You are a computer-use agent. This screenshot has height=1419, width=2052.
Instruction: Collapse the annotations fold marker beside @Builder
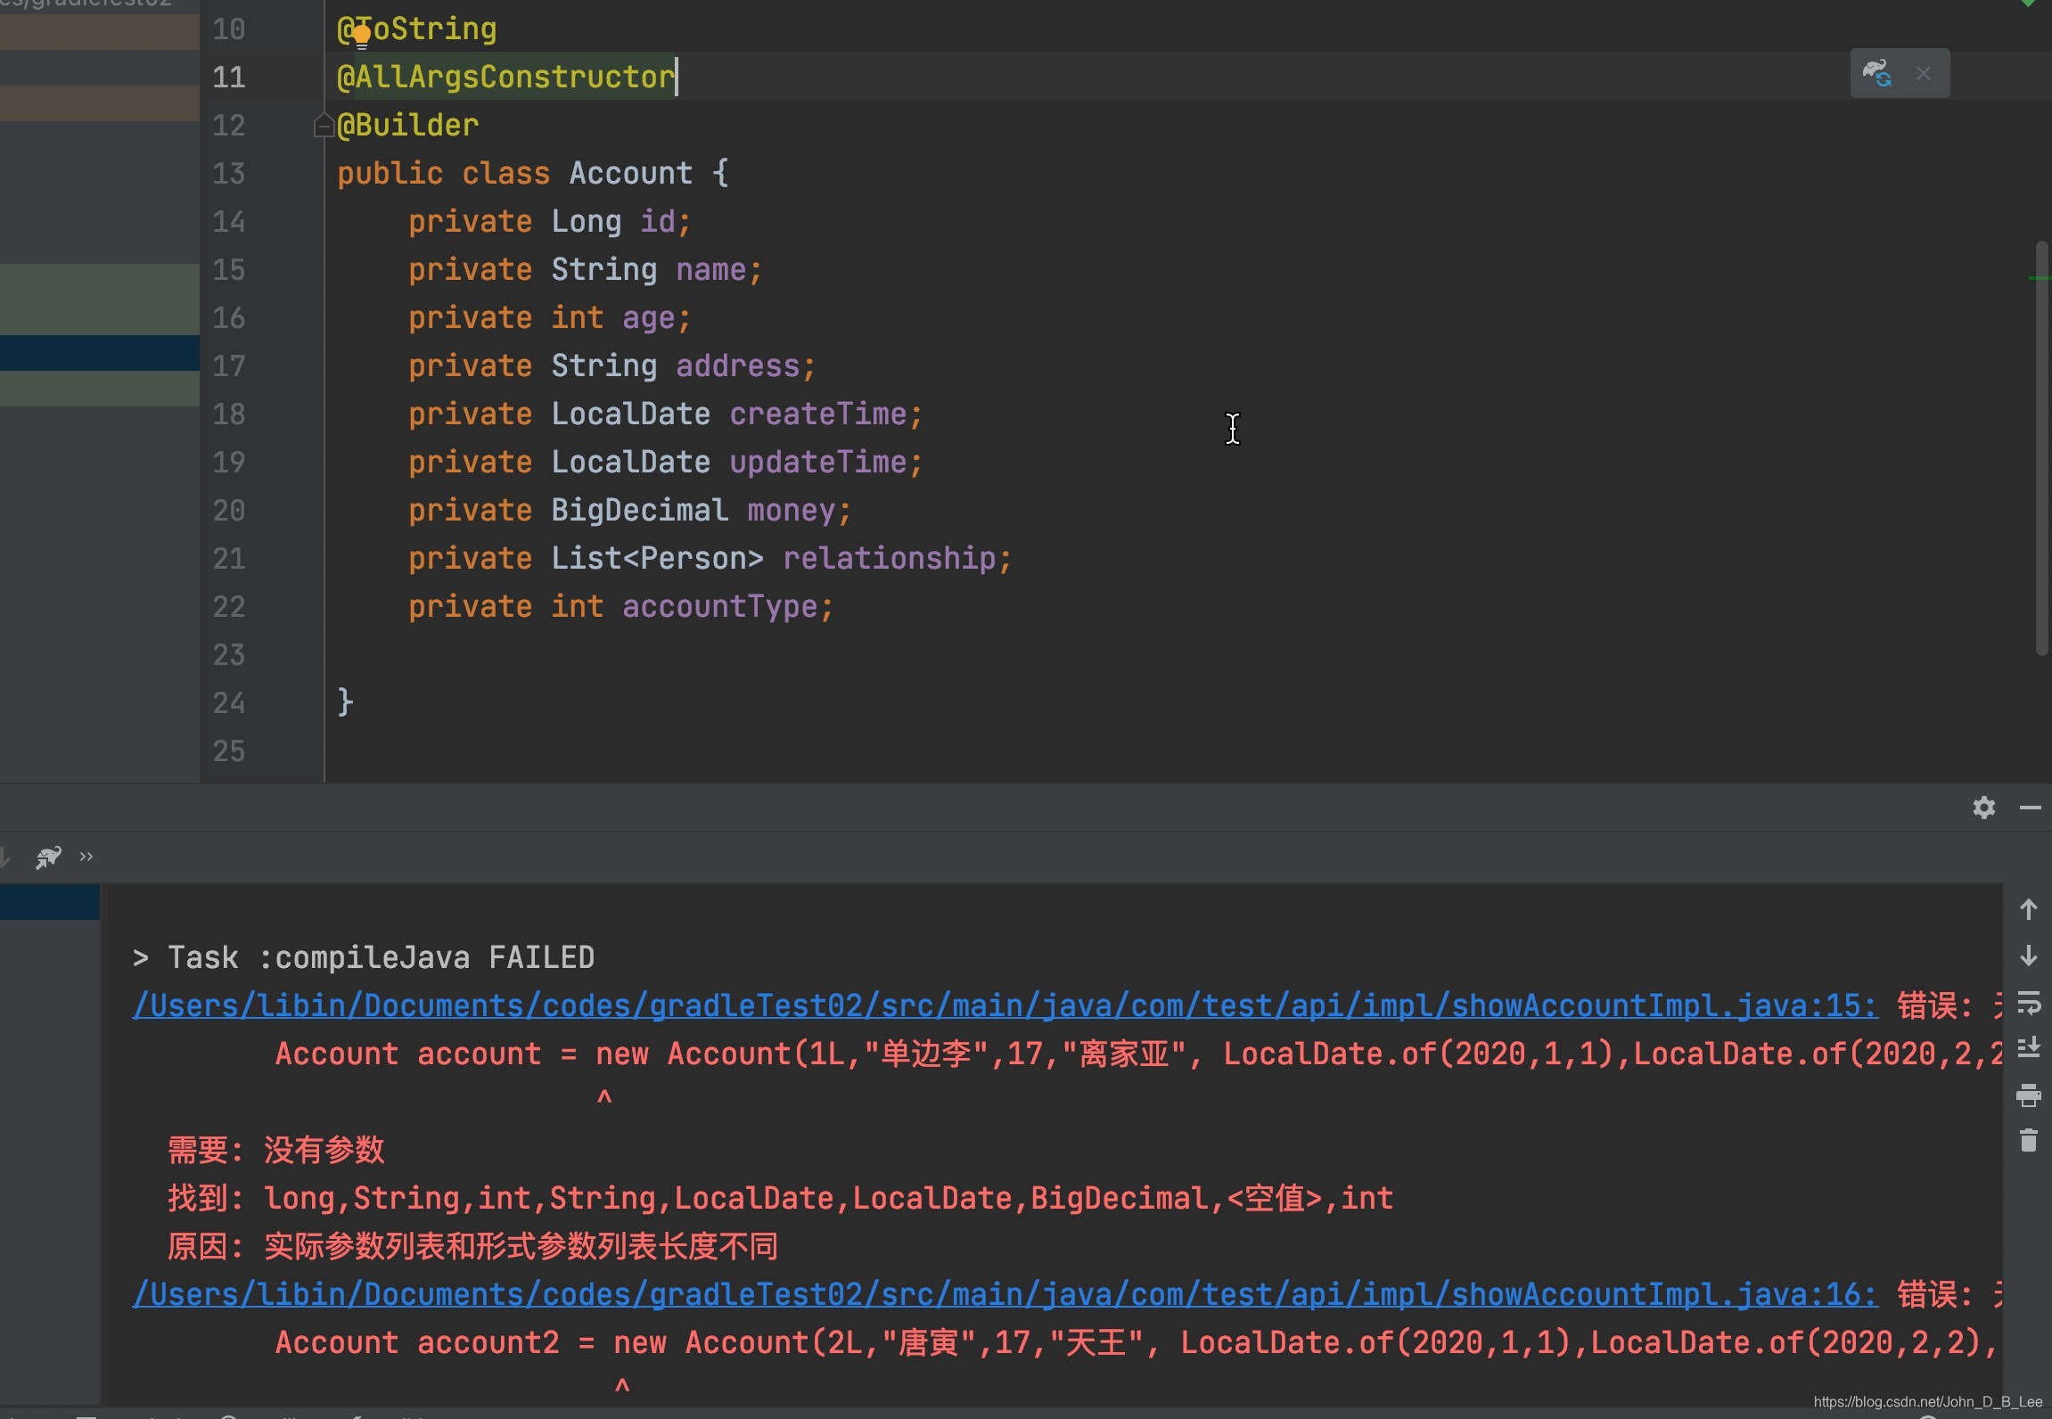click(324, 126)
